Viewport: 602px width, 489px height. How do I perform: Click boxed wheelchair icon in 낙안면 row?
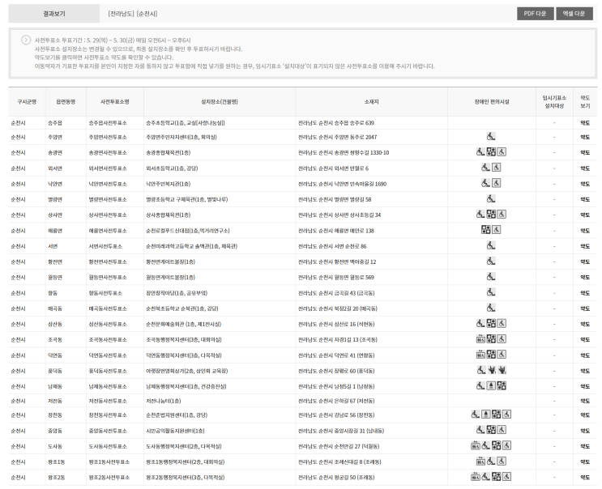point(497,183)
